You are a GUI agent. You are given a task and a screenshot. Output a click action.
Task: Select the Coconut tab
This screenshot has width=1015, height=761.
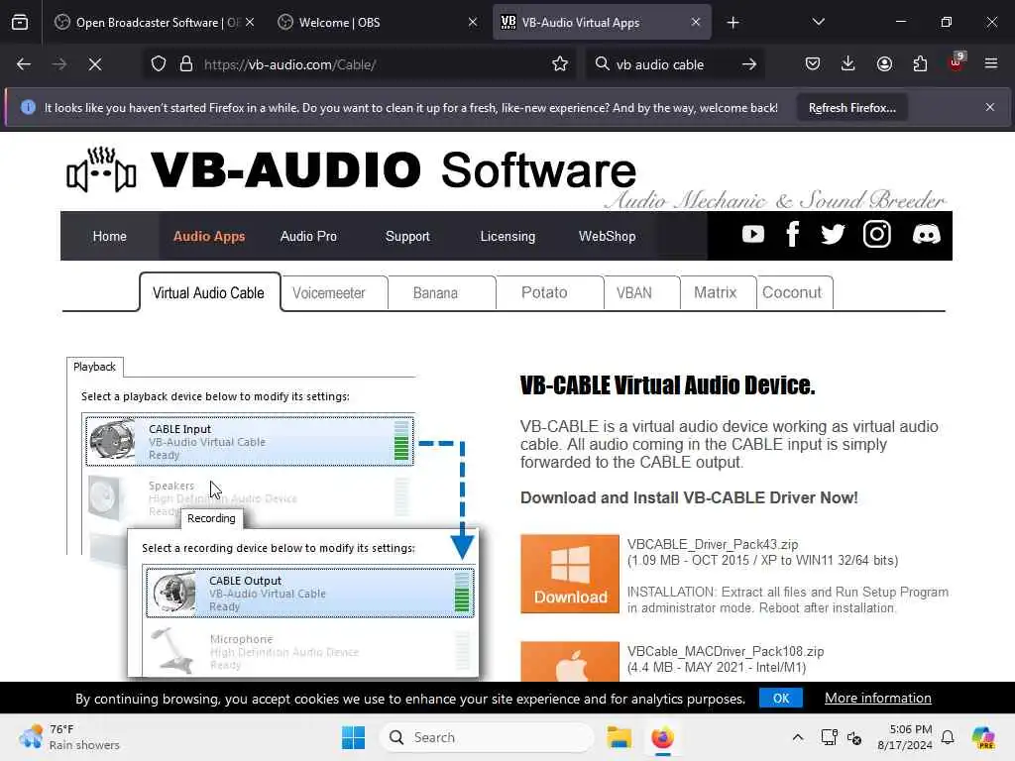tap(794, 293)
